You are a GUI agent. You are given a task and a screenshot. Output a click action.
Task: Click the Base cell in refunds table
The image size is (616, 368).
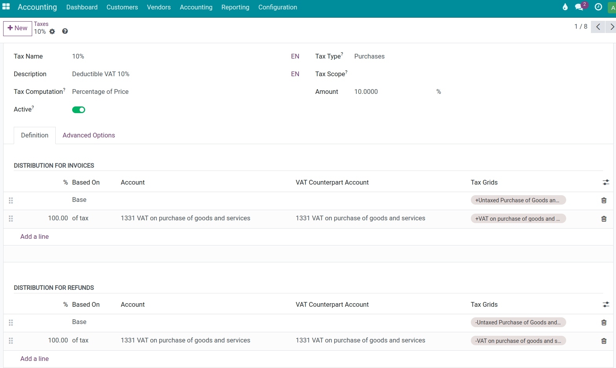79,322
